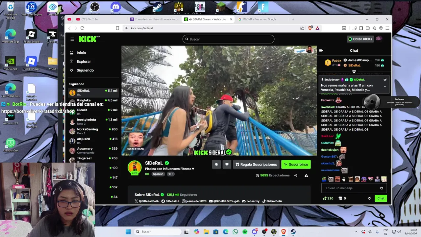421x237 pixels.
Task: Expand the pinned chat message chevron
Action: (385, 87)
